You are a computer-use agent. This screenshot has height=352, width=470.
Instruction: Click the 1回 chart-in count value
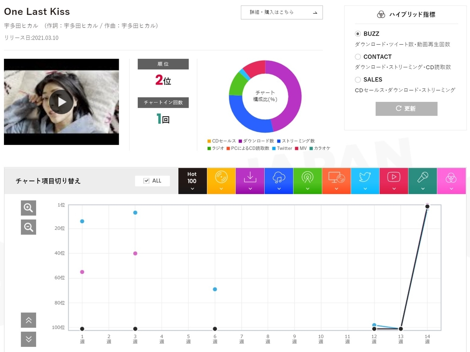[163, 119]
